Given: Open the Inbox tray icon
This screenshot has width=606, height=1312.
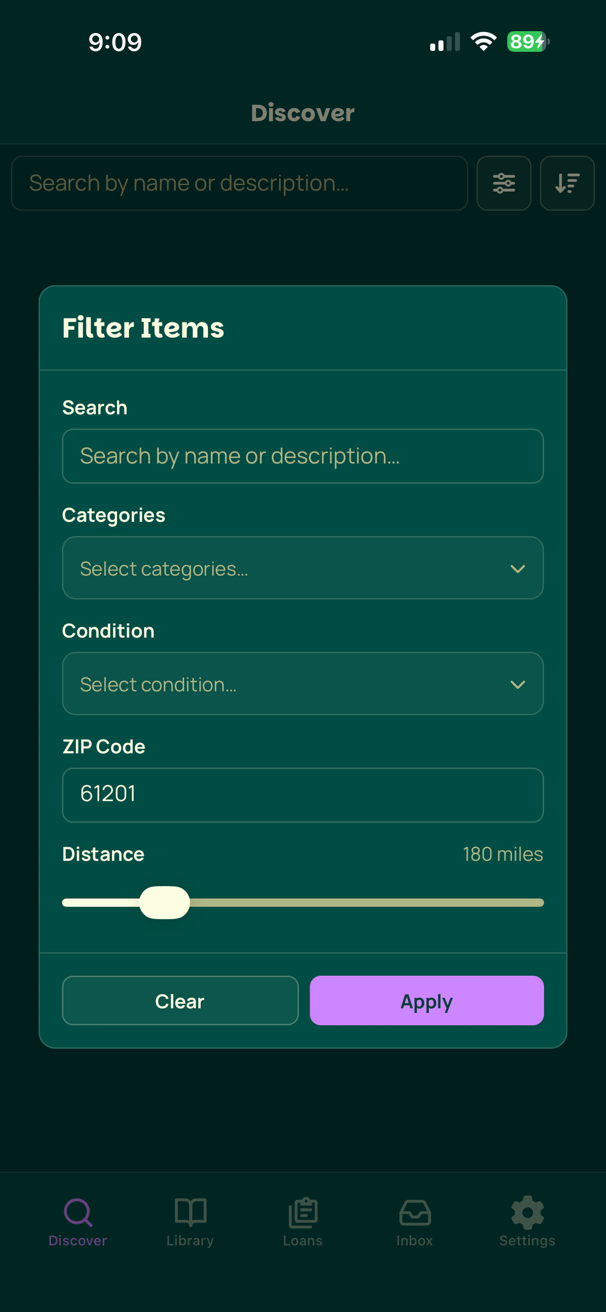Looking at the screenshot, I should (x=415, y=1212).
